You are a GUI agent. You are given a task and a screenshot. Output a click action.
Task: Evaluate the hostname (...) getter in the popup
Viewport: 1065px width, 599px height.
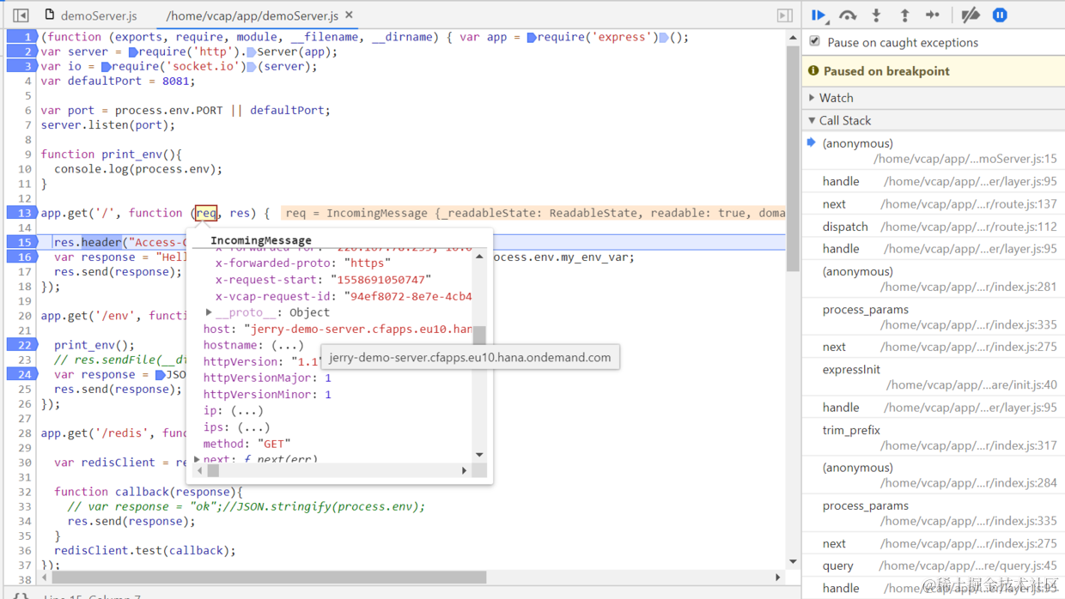pyautogui.click(x=287, y=345)
